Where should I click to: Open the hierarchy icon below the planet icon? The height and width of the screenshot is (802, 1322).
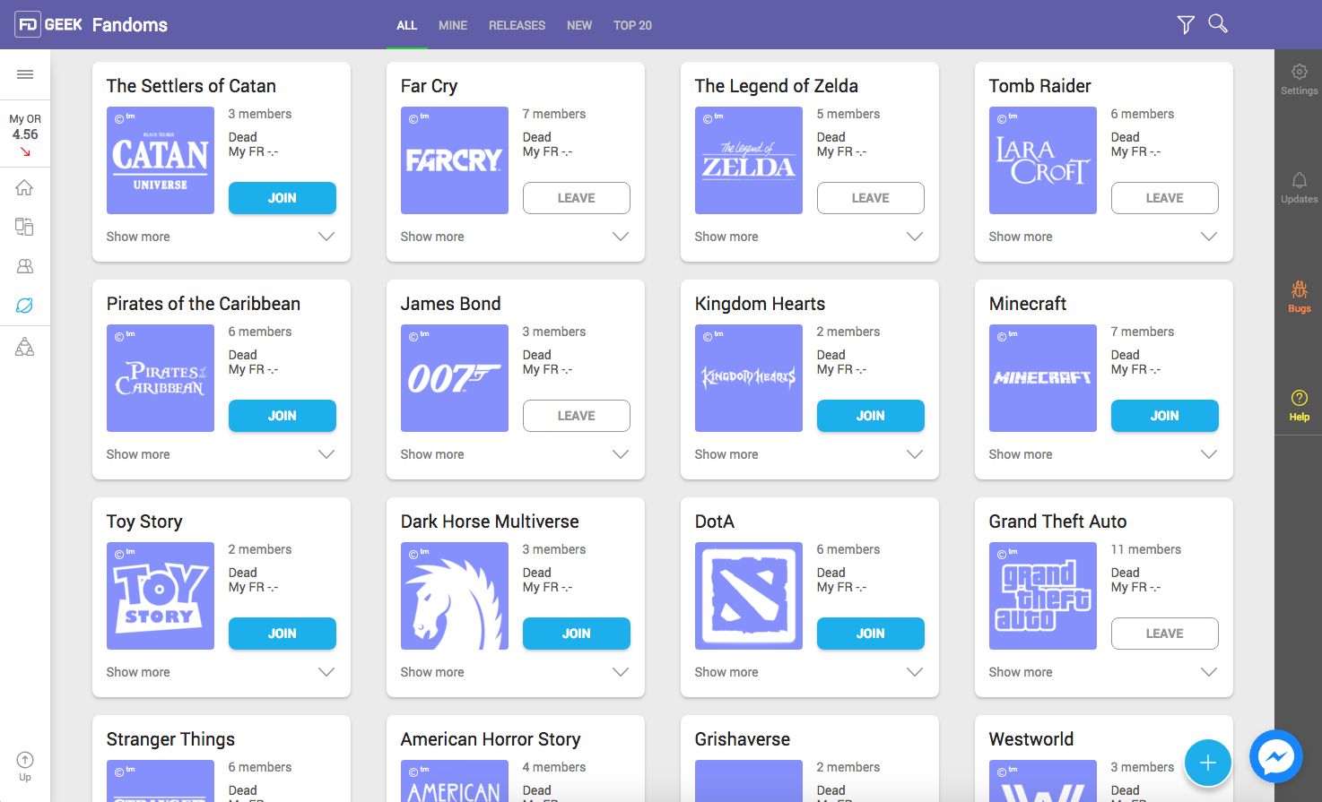click(x=25, y=346)
